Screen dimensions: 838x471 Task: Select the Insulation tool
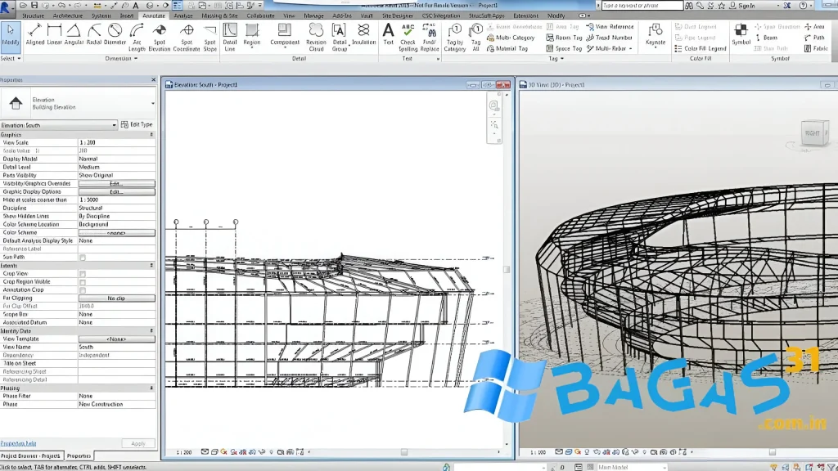pyautogui.click(x=363, y=36)
